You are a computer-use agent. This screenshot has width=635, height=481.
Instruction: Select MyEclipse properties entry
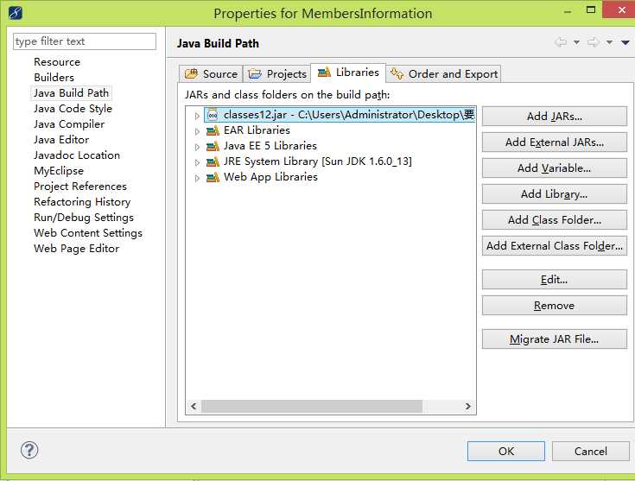pos(59,171)
